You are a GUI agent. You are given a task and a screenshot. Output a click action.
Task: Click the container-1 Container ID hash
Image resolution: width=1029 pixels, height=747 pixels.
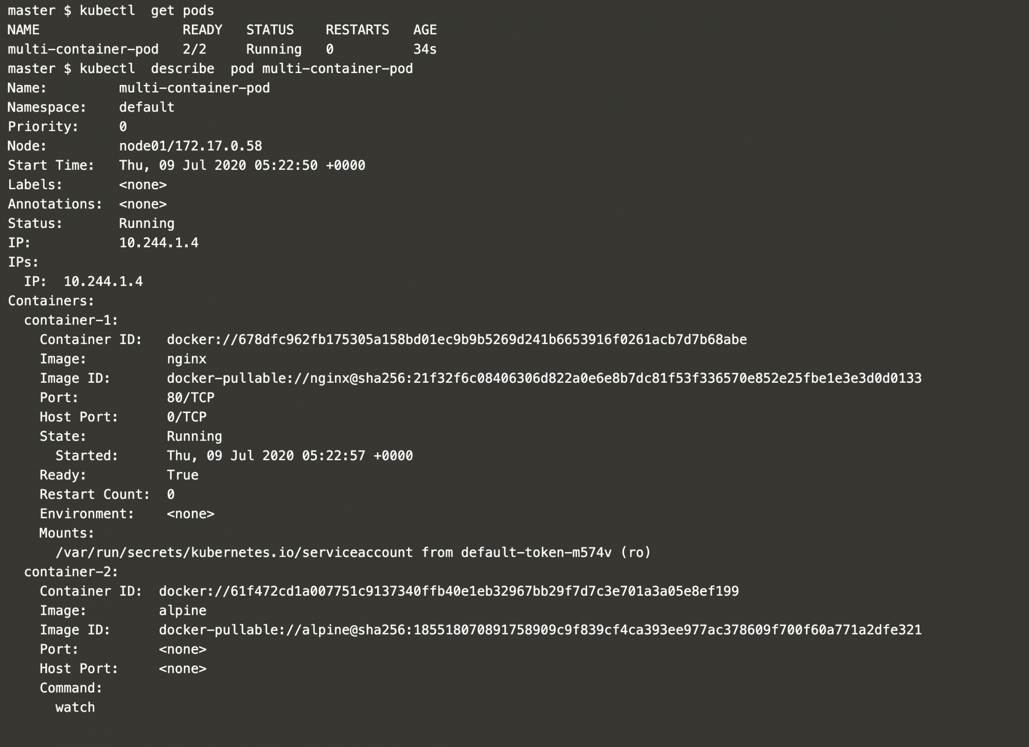coord(456,340)
